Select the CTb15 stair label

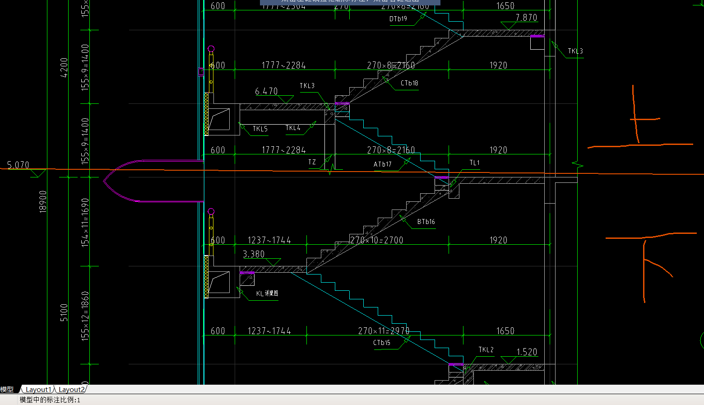(x=382, y=343)
